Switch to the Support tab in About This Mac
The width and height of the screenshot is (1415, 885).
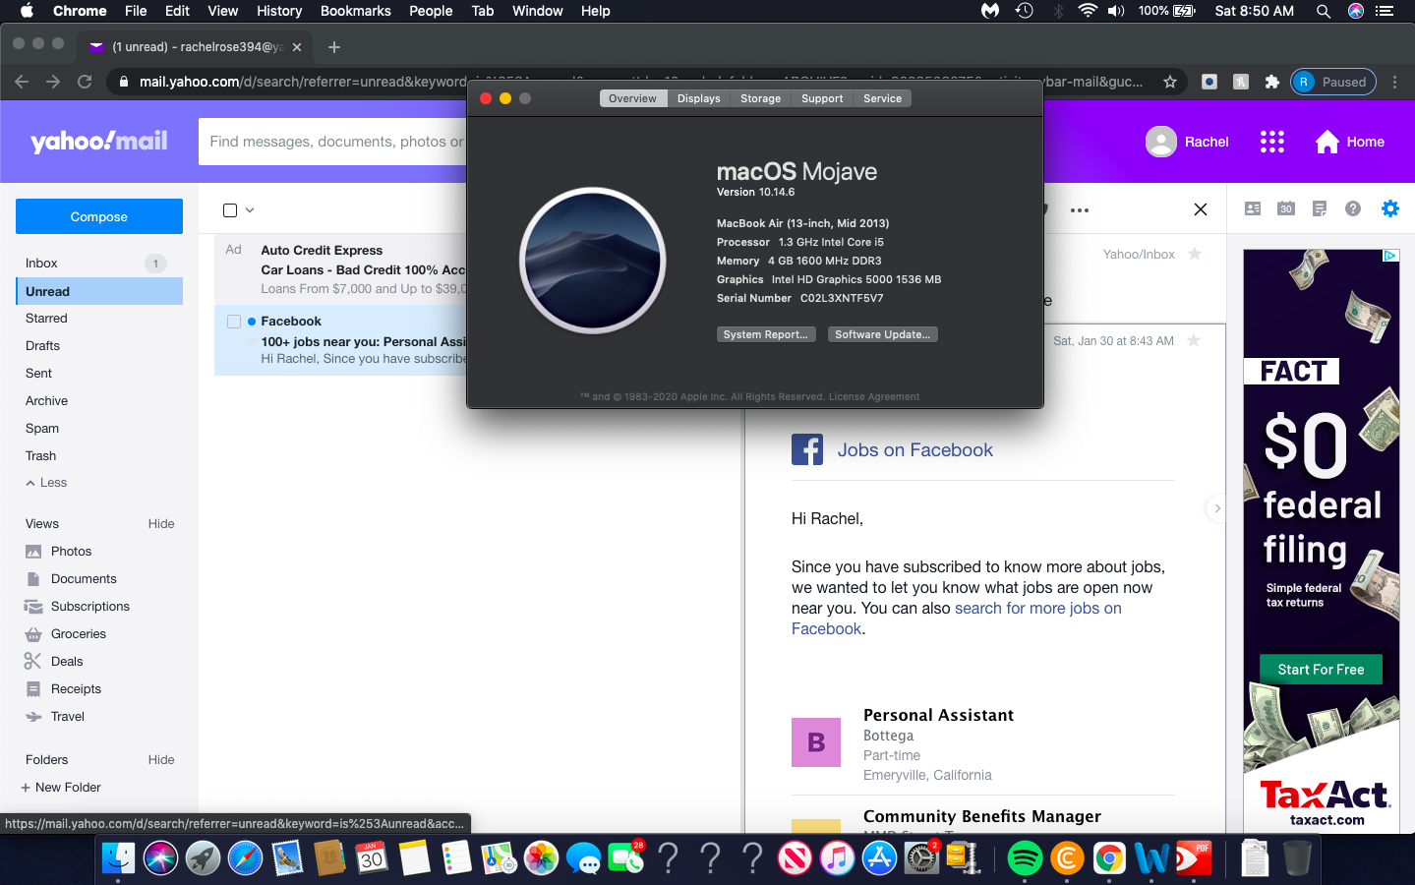coord(822,98)
